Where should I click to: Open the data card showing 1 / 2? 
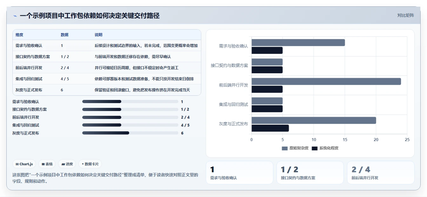pyautogui.click(x=310, y=173)
